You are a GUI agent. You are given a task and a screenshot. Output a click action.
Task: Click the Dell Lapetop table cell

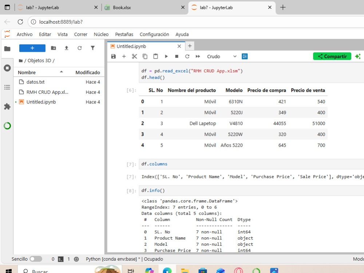203,123
